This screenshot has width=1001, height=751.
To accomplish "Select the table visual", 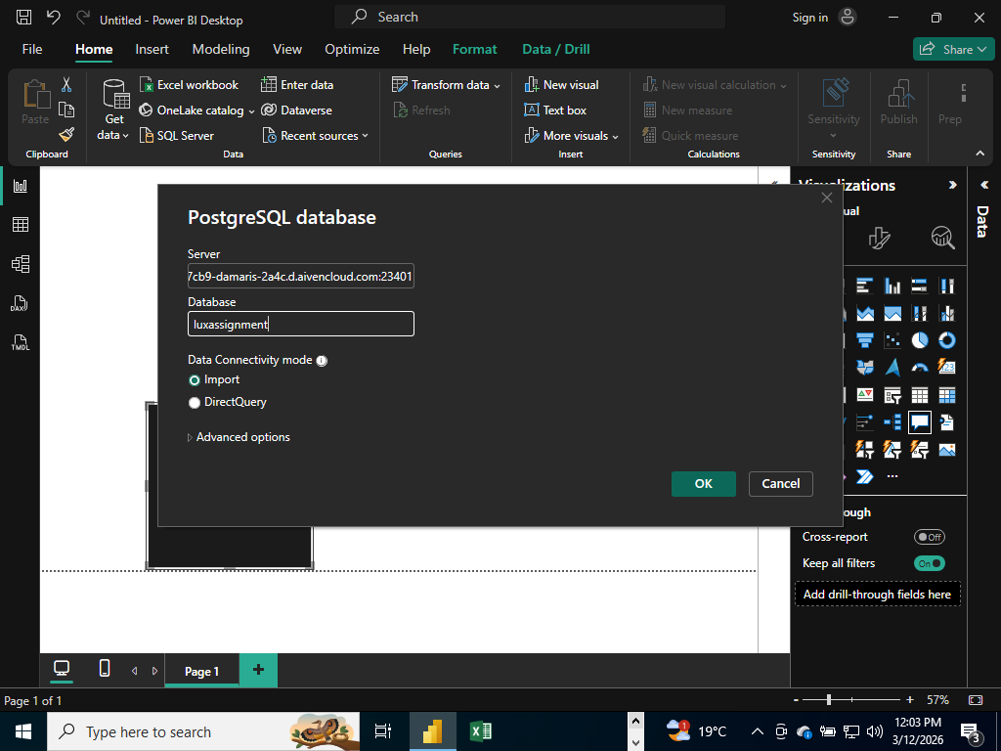I will [919, 395].
